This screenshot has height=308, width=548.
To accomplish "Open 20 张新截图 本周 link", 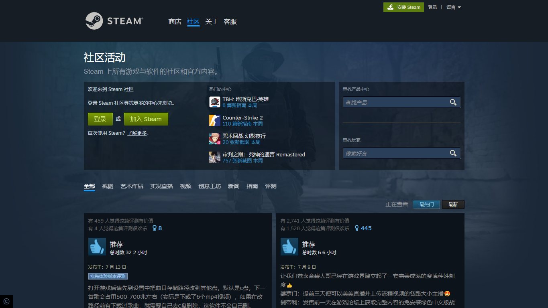I will point(241,142).
